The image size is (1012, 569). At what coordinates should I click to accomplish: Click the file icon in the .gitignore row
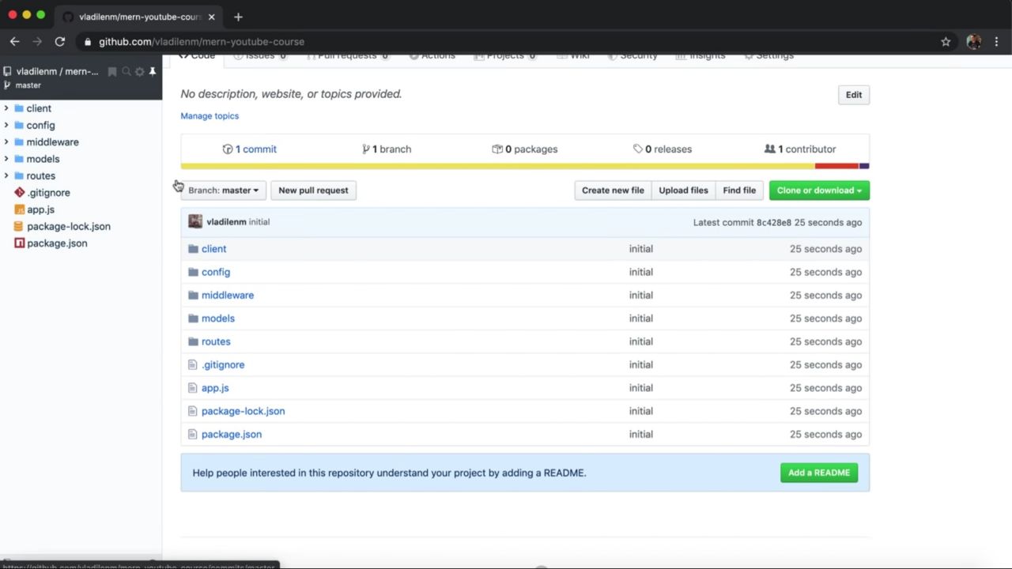(x=192, y=364)
